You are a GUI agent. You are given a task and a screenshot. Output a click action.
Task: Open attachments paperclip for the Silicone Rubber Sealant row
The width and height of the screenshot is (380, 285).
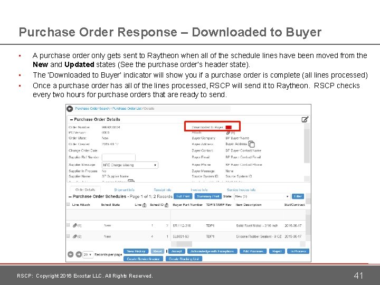click(75, 236)
